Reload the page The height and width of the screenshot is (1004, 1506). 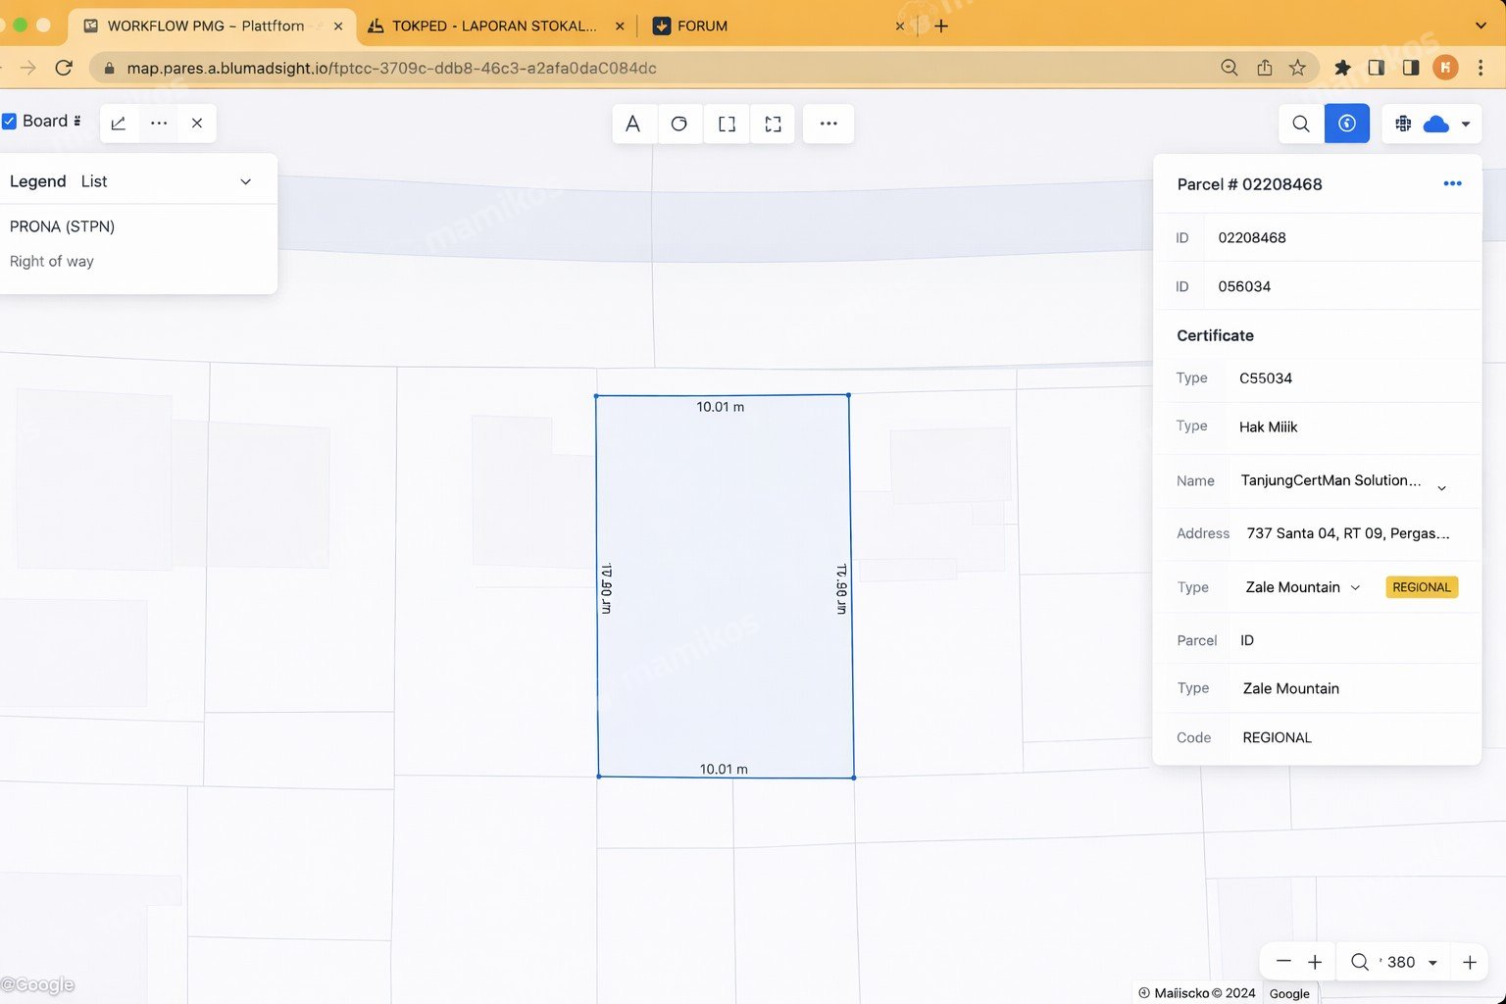(x=64, y=68)
